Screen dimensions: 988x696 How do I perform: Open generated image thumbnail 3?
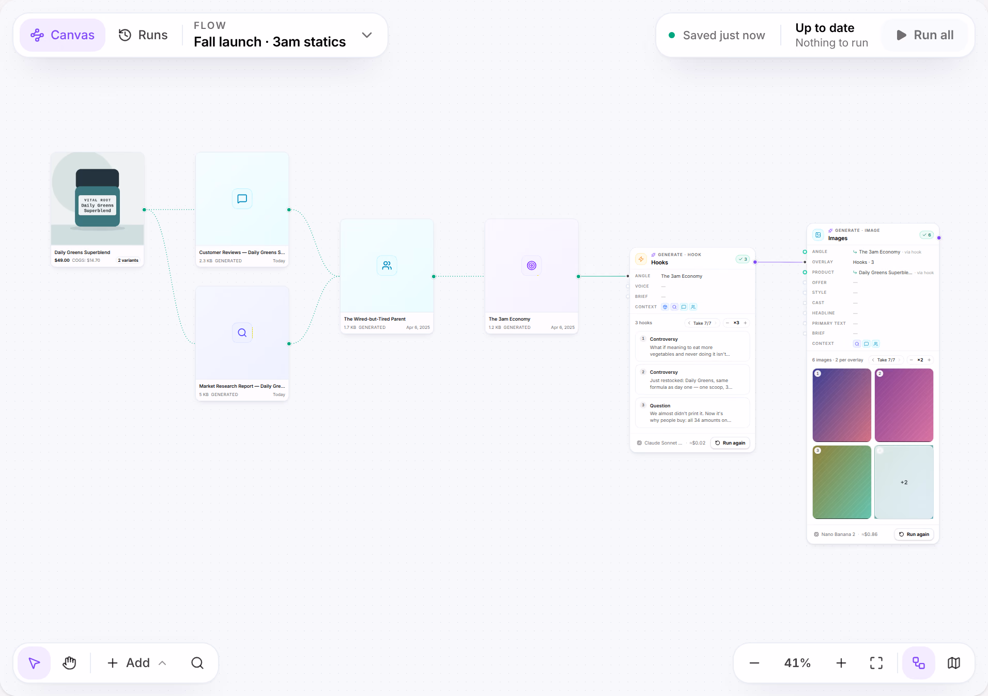842,482
